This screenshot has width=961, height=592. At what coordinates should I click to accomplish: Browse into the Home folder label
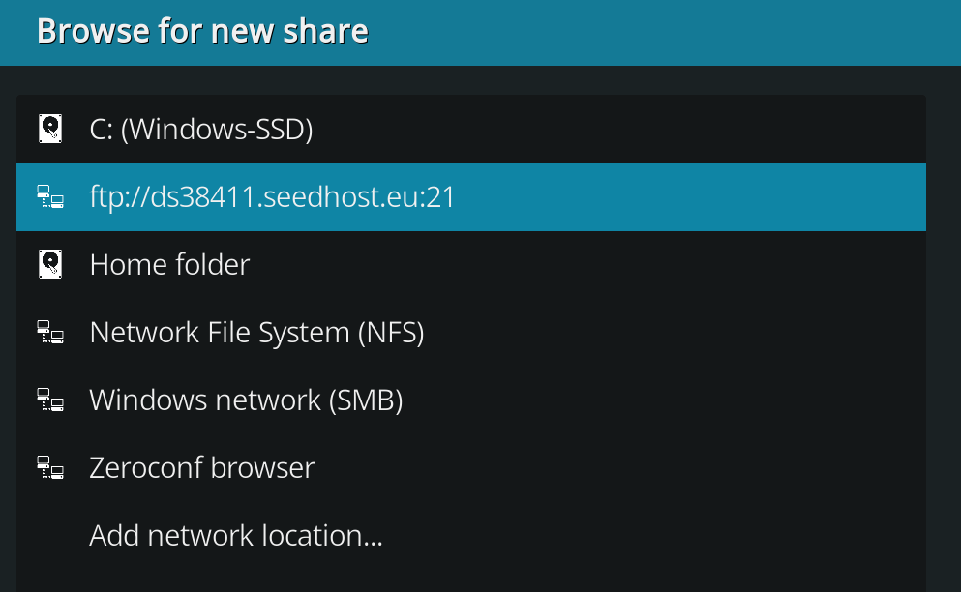(169, 265)
